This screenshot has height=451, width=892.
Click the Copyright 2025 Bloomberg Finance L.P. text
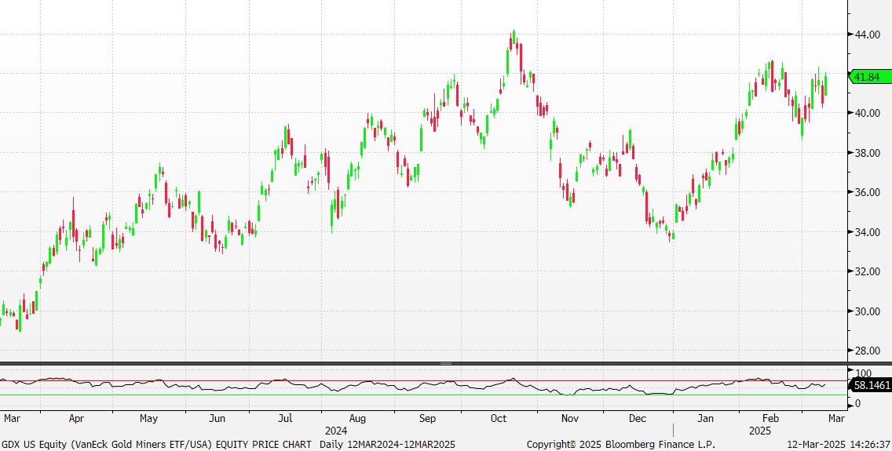620,444
